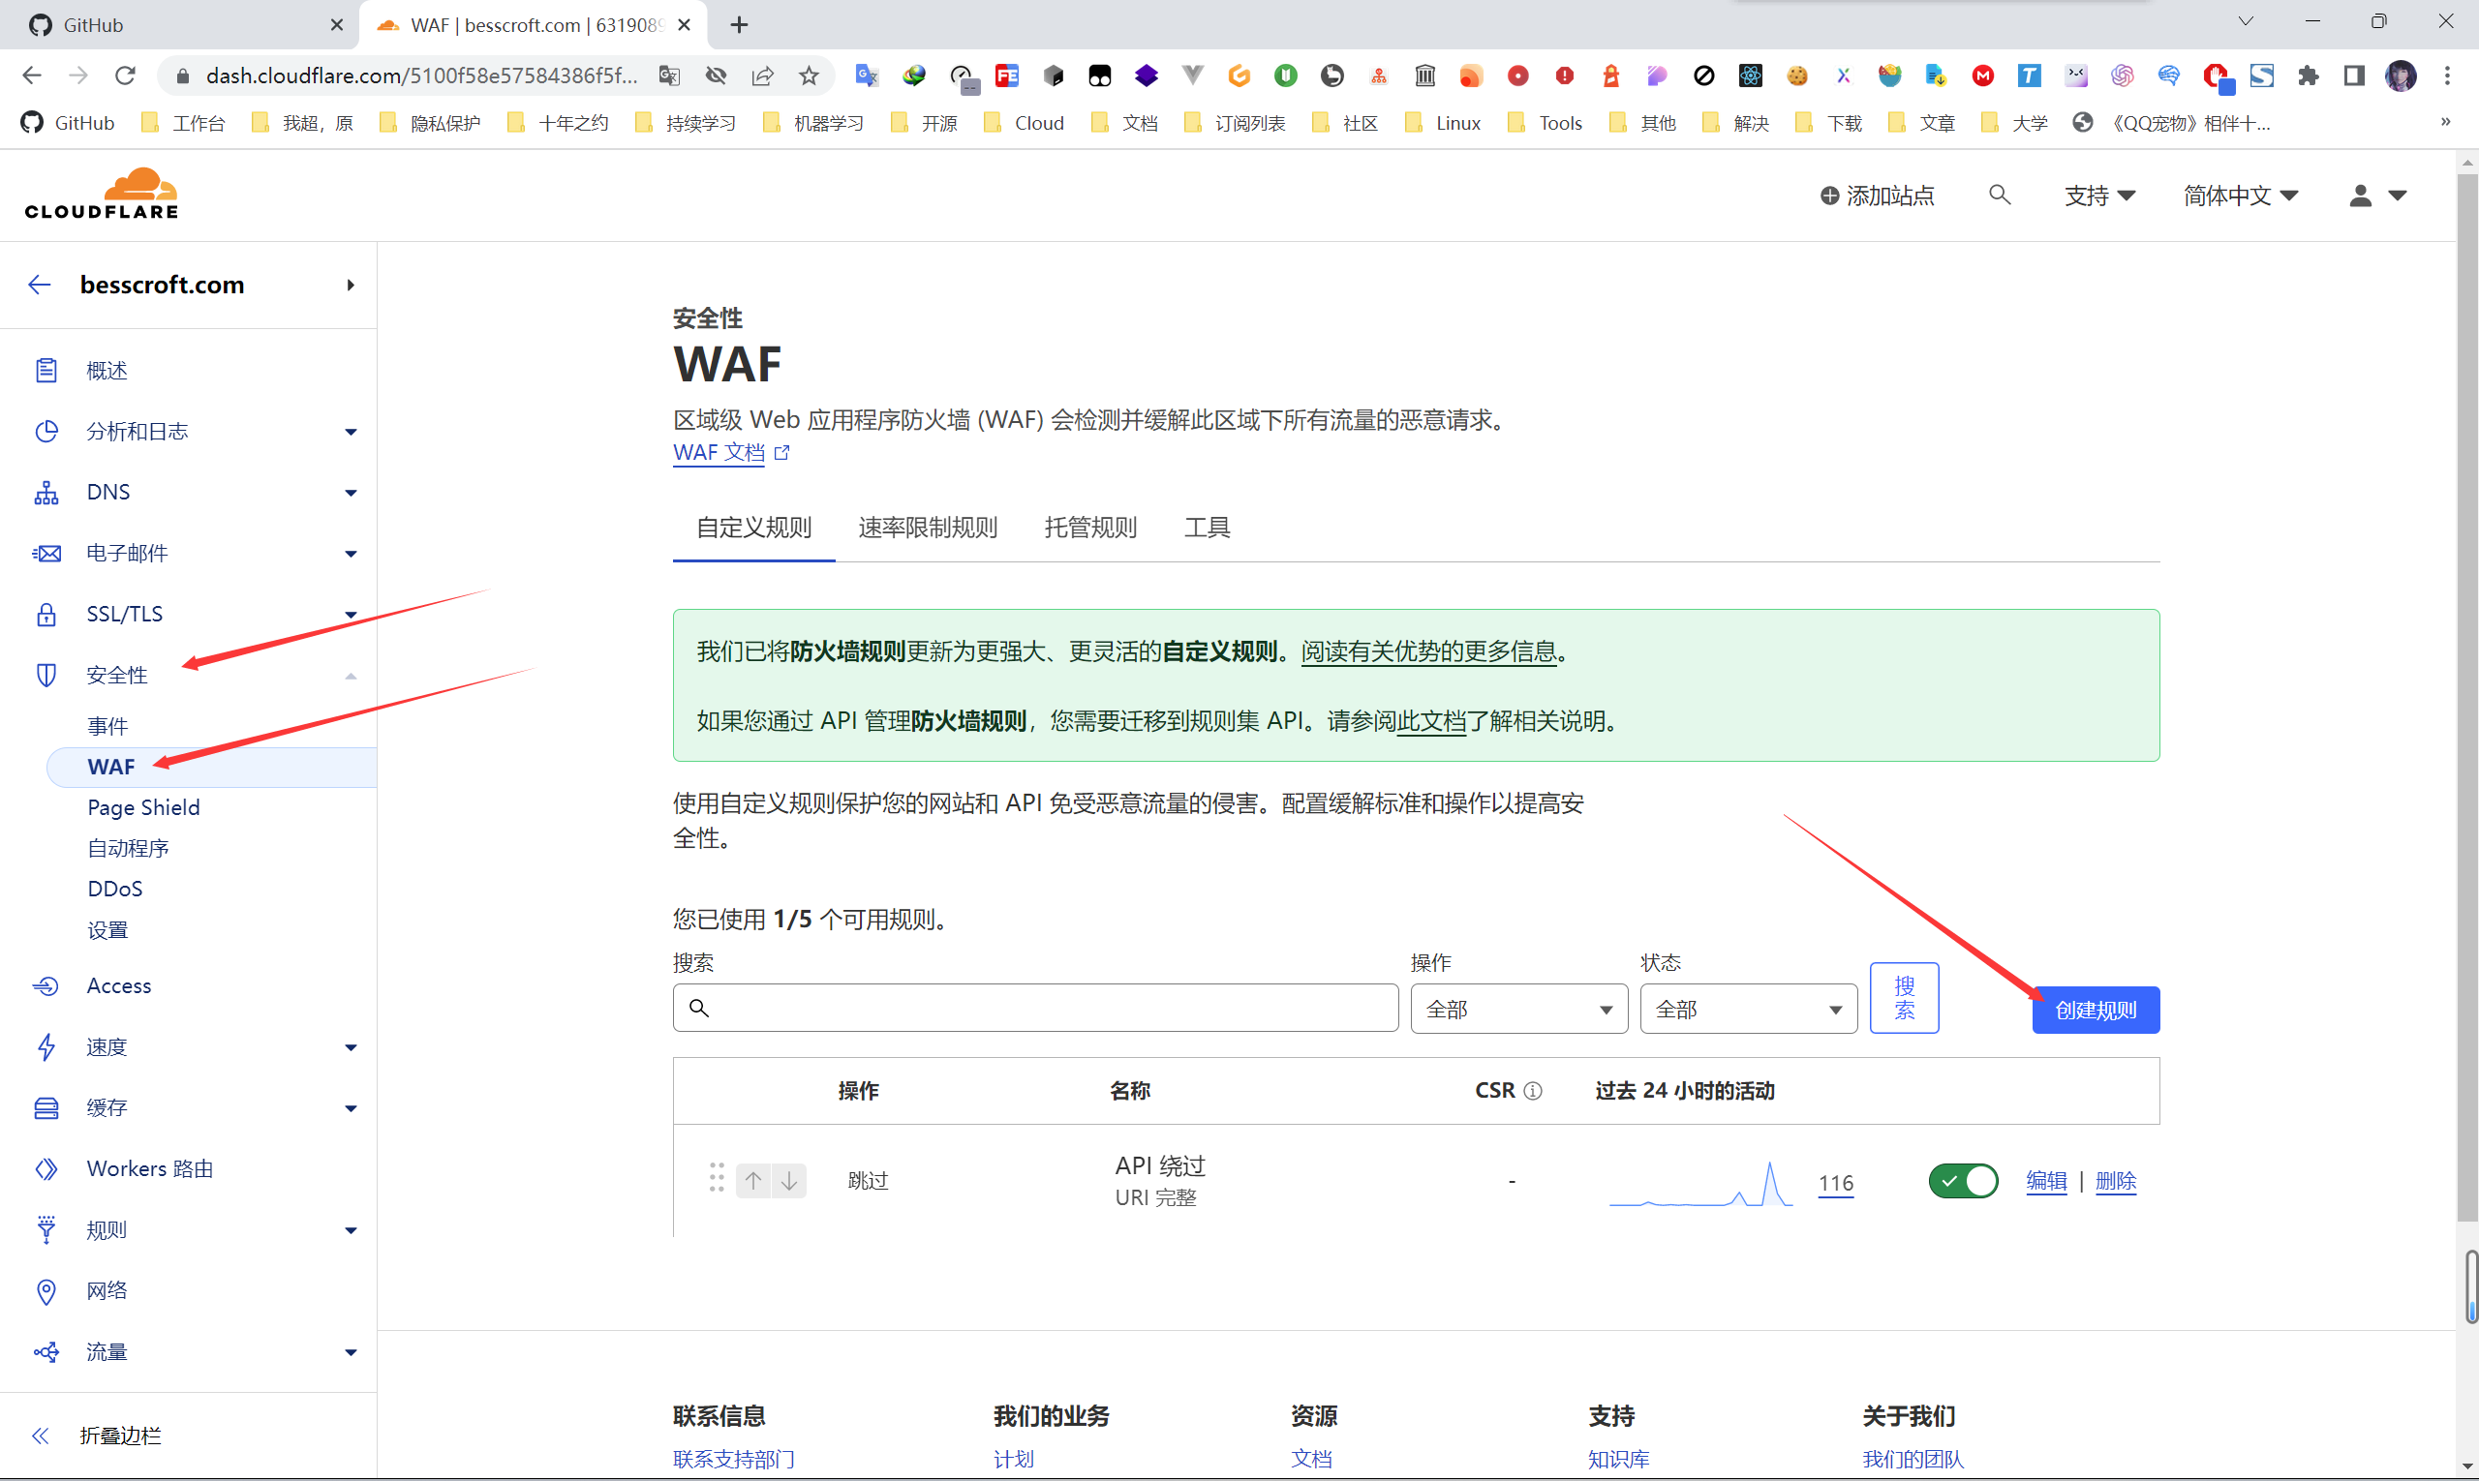The image size is (2479, 1481).
Task: Move API 绕过 rule up with arrow
Action: click(x=753, y=1181)
